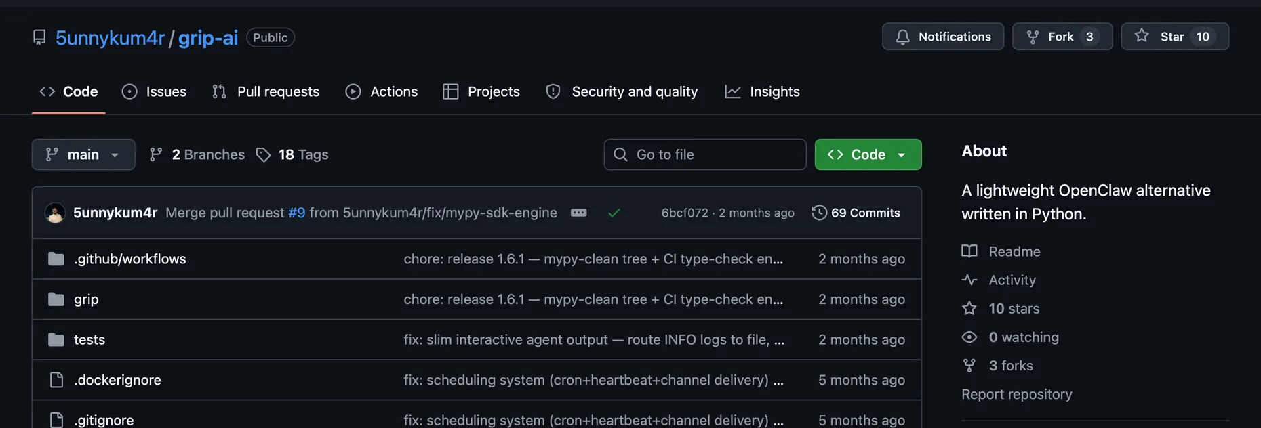Screen dimensions: 1261x428
Task: Open the Actions tab
Action: coord(381,91)
